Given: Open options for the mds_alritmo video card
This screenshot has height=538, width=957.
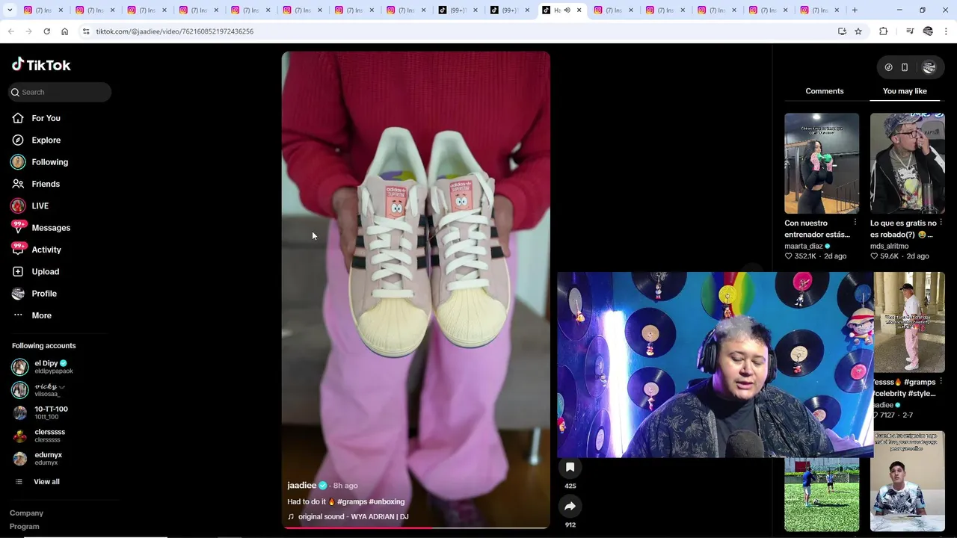Looking at the screenshot, I should tap(941, 223).
